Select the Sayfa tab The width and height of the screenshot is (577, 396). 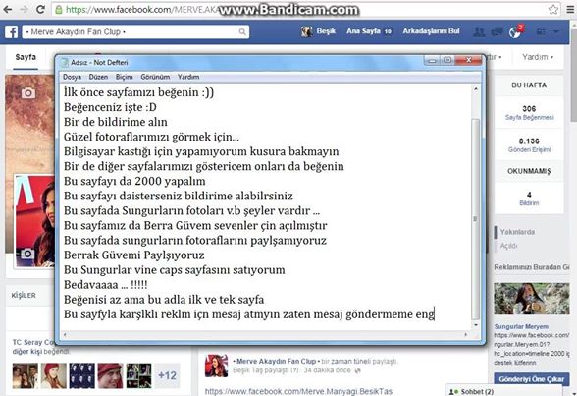pos(26,57)
